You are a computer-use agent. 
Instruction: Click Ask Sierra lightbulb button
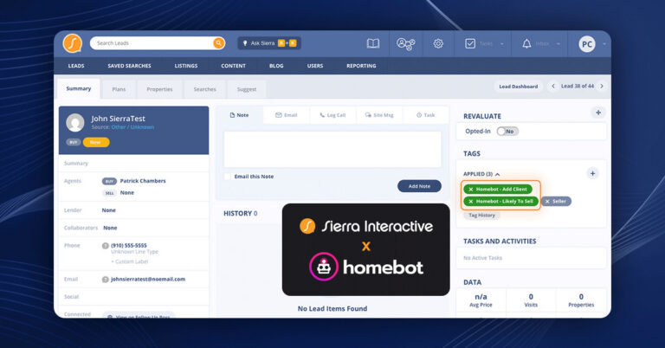[x=269, y=43]
